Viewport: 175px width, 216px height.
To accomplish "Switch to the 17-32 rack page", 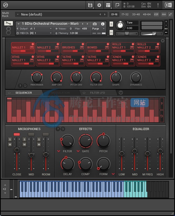I will [x=125, y=14].
